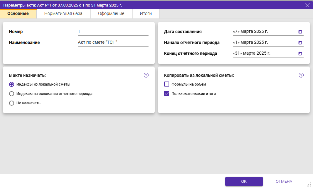Click help icon in 'Копировать из локальной сметы' panel

click(x=301, y=75)
